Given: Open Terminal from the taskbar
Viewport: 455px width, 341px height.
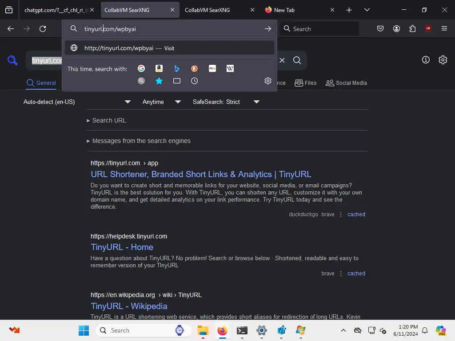Looking at the screenshot, I should [242, 330].
